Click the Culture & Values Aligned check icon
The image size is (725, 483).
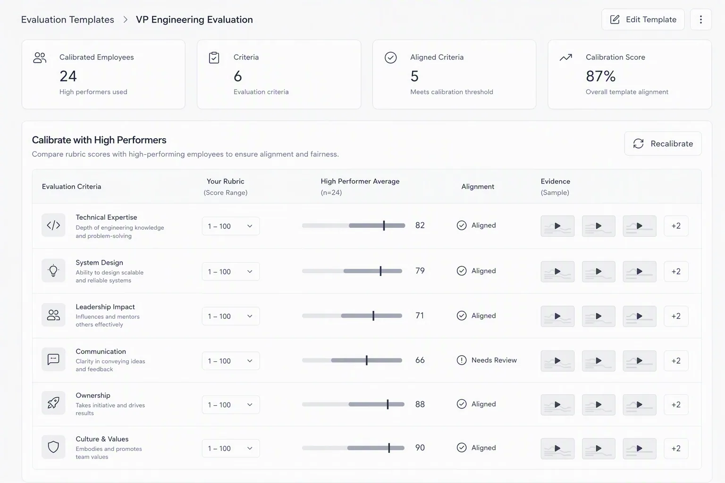click(x=462, y=448)
